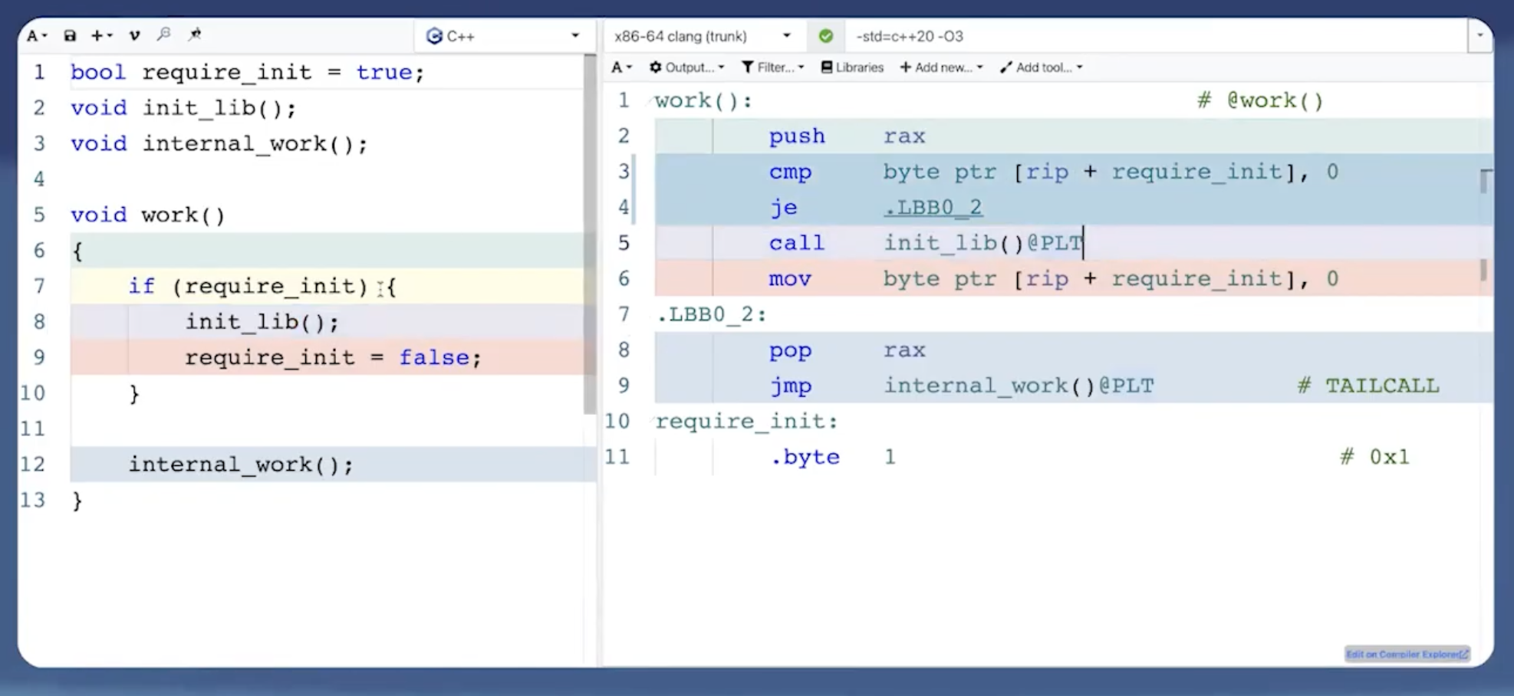Open the C++ language dropdown
1514x696 pixels.
pyautogui.click(x=503, y=36)
